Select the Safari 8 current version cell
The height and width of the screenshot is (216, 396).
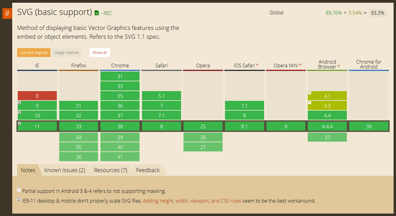(162, 126)
